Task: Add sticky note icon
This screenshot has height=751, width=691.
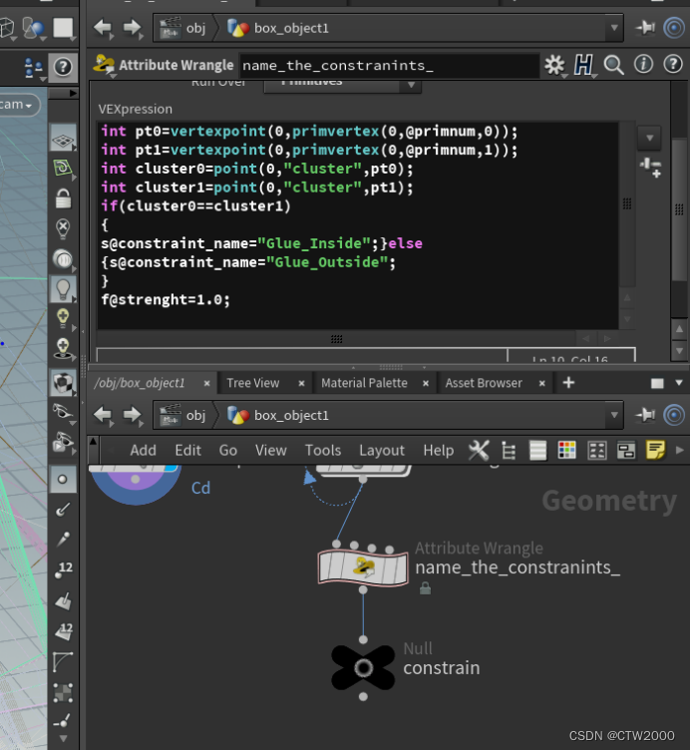Action: [x=655, y=450]
